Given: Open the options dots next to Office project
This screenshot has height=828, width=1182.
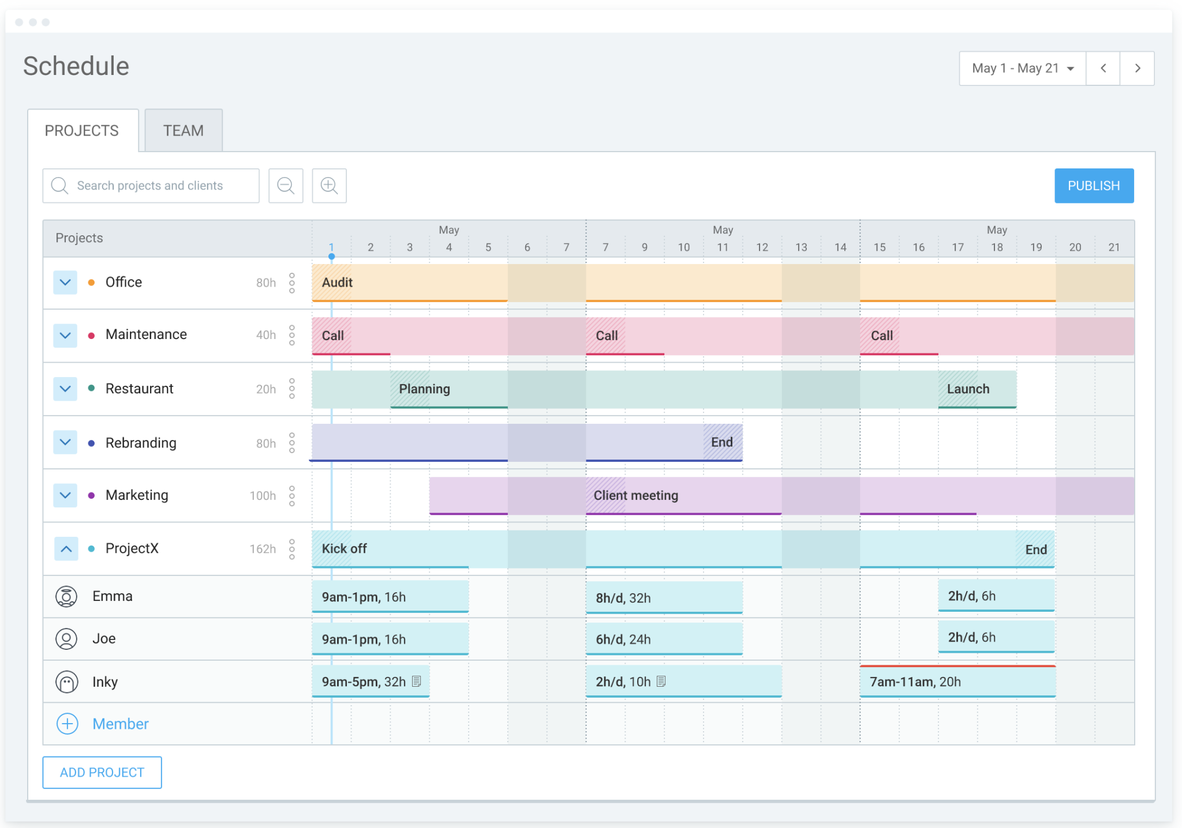Looking at the screenshot, I should tap(293, 283).
